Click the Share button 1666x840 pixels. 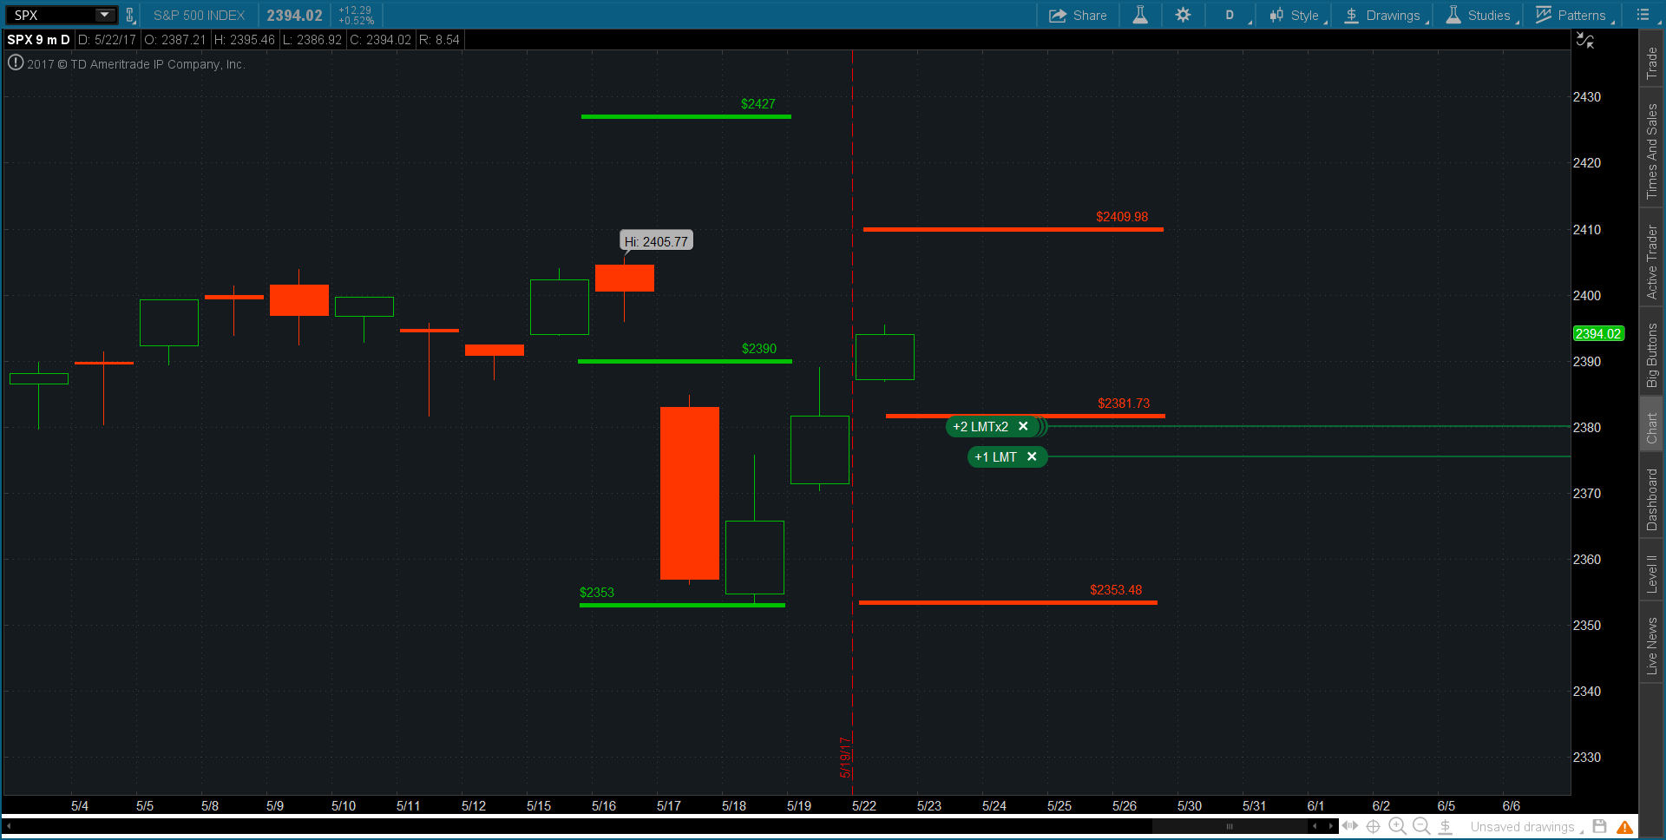coord(1078,15)
